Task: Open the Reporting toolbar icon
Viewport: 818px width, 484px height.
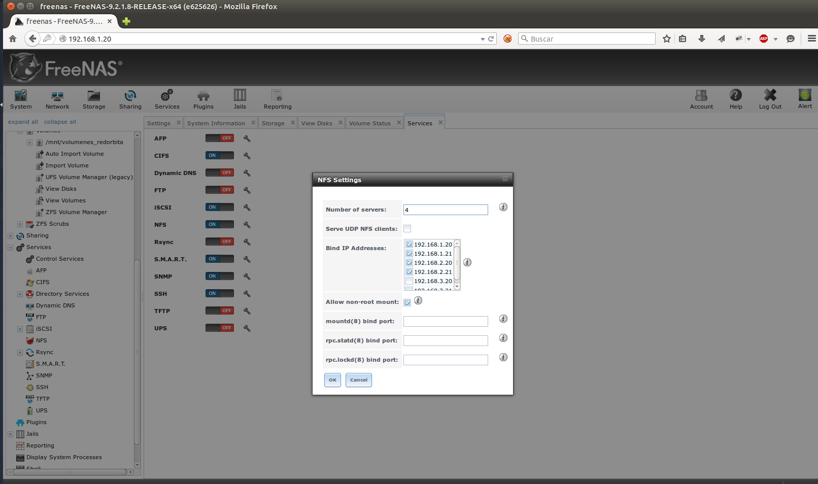Action: tap(277, 99)
